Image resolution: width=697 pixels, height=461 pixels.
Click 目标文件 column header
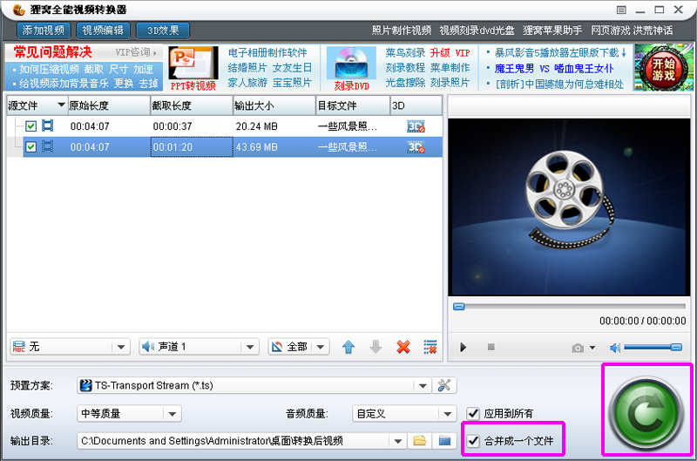[x=353, y=105]
